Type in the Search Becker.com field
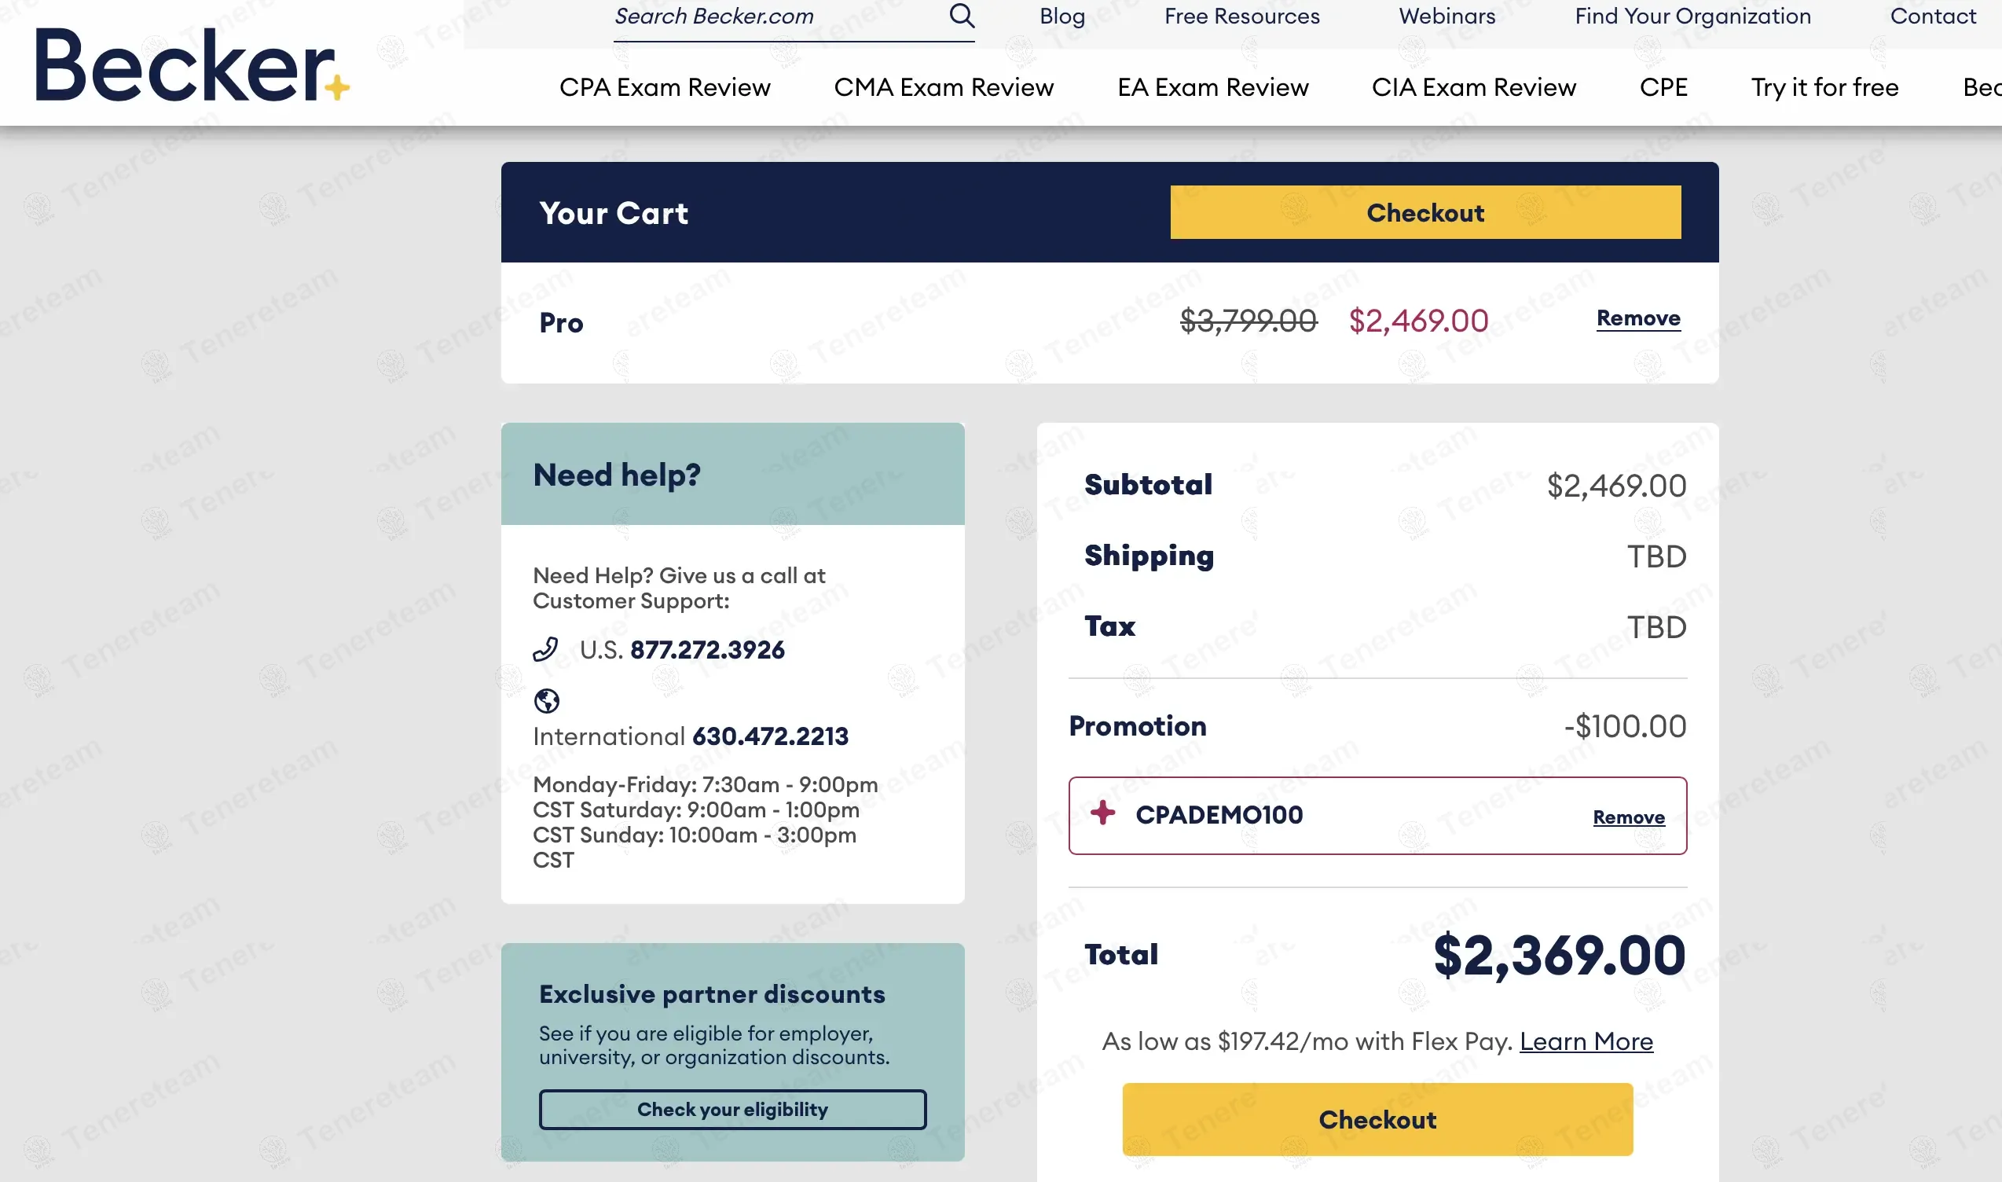Screen dimensions: 2002x1182 click(x=776, y=17)
